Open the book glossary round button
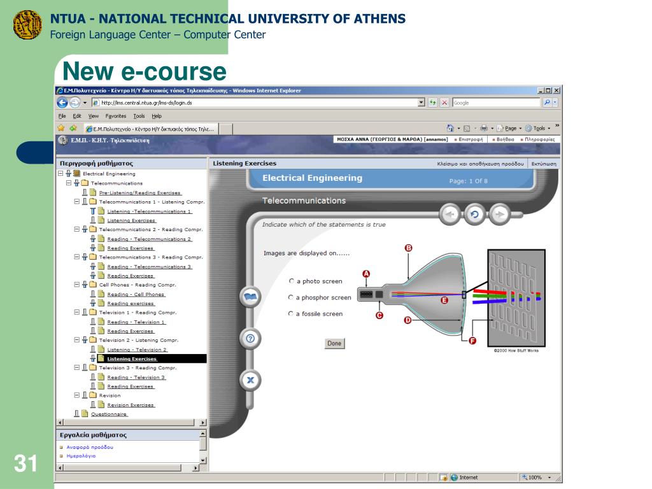Screen dimensions: 652x489 250,297
